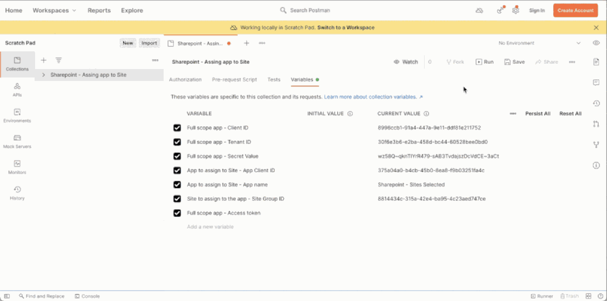Uncheck Full scope app - Tenant ID variable
This screenshot has width=607, height=301.
(177, 142)
